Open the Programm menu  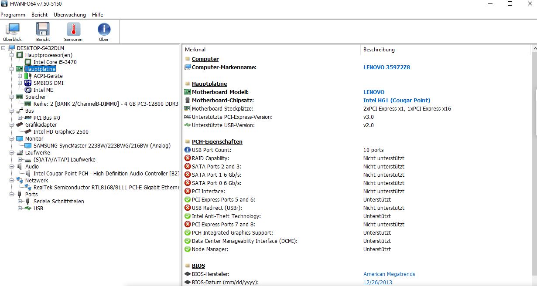coord(13,15)
